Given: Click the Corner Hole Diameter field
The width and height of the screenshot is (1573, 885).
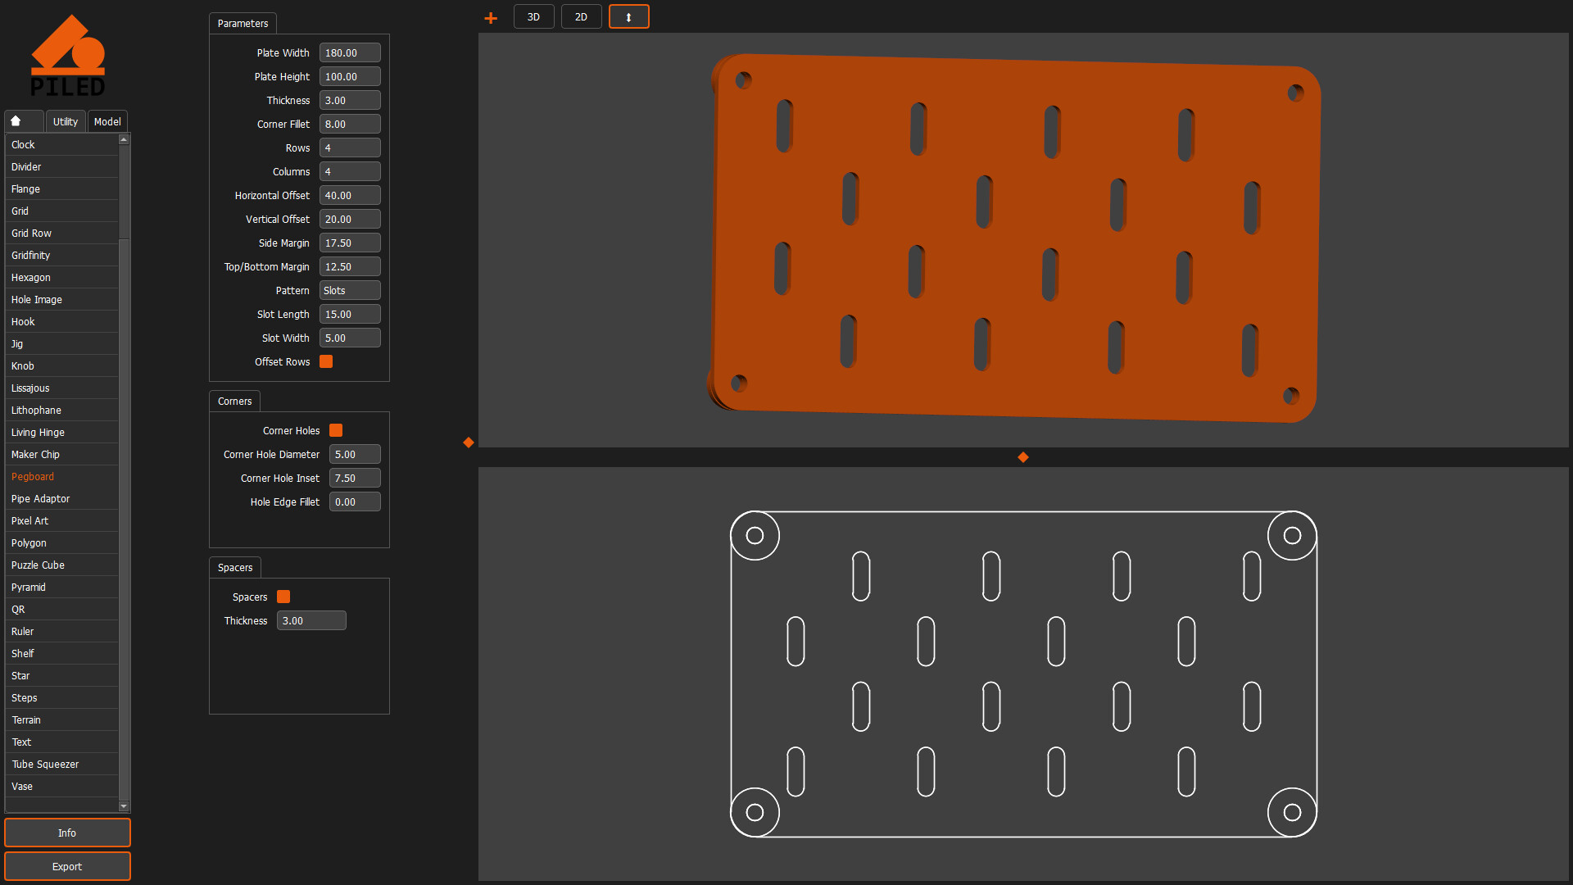Looking at the screenshot, I should (x=355, y=454).
